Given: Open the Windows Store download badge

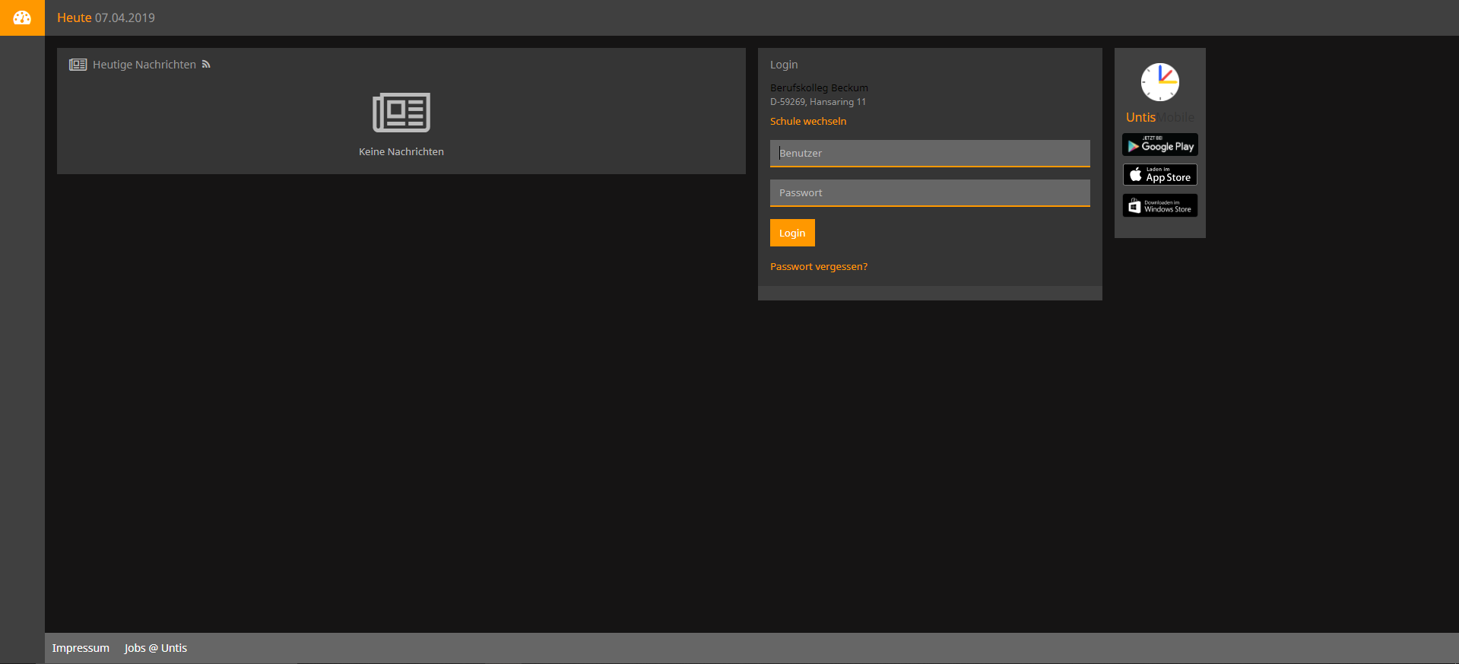Looking at the screenshot, I should (x=1159, y=205).
